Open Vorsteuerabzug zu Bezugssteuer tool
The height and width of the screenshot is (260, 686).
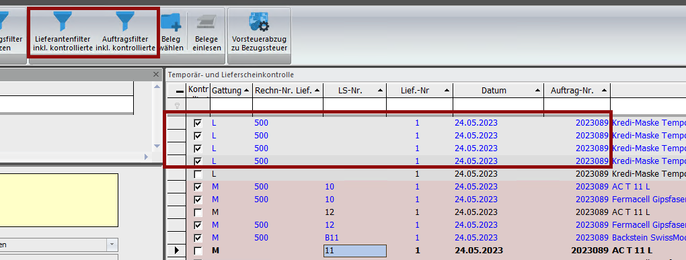point(259,21)
